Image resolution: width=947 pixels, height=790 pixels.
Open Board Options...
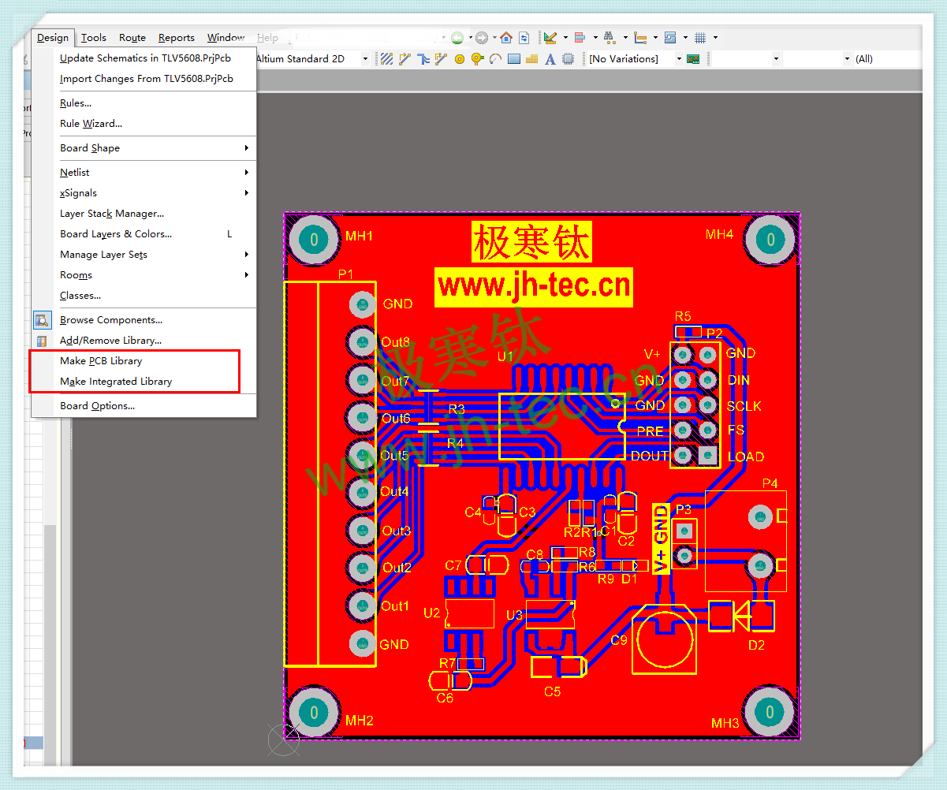coord(144,406)
